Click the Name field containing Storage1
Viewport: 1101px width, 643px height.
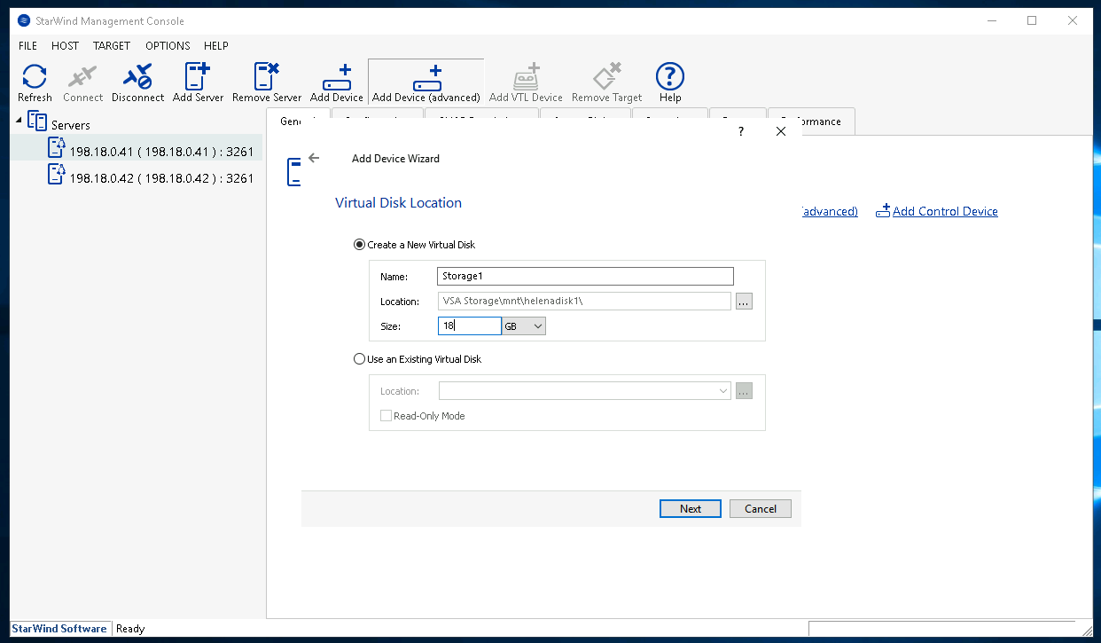point(585,277)
